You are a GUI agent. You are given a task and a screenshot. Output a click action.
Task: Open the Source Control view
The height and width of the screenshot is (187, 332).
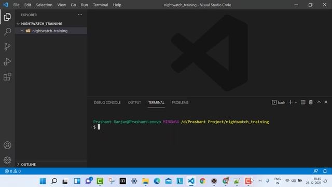(7, 47)
